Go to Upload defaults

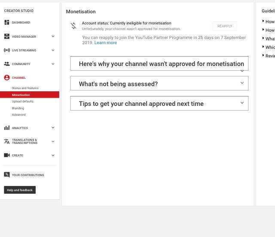(22, 101)
